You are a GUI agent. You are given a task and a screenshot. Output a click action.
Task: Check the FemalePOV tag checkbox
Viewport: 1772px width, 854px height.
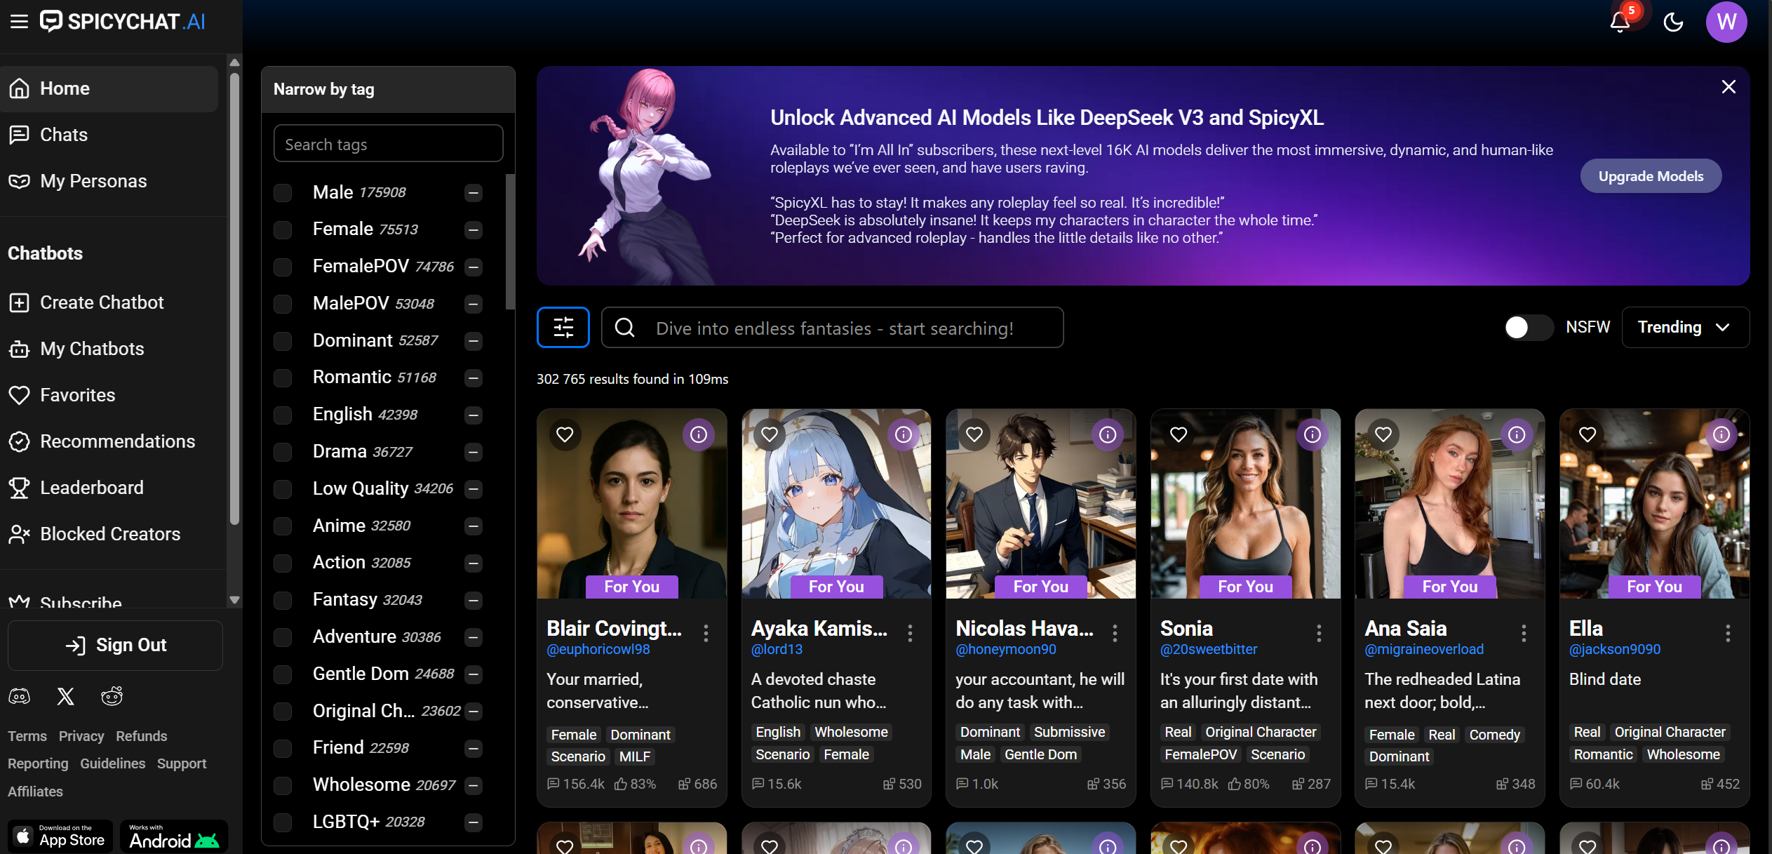[283, 267]
